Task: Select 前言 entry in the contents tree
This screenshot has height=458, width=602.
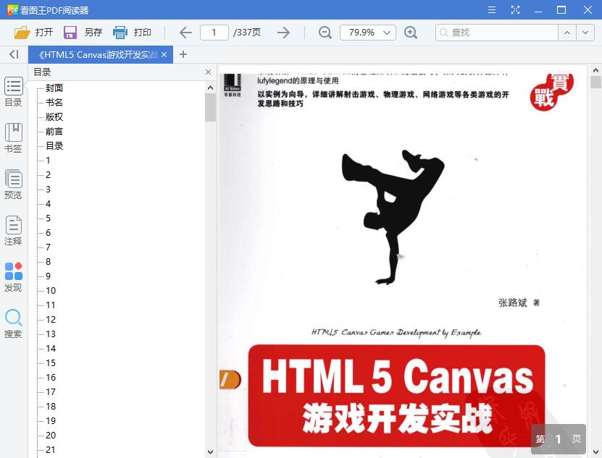Action: click(x=54, y=131)
